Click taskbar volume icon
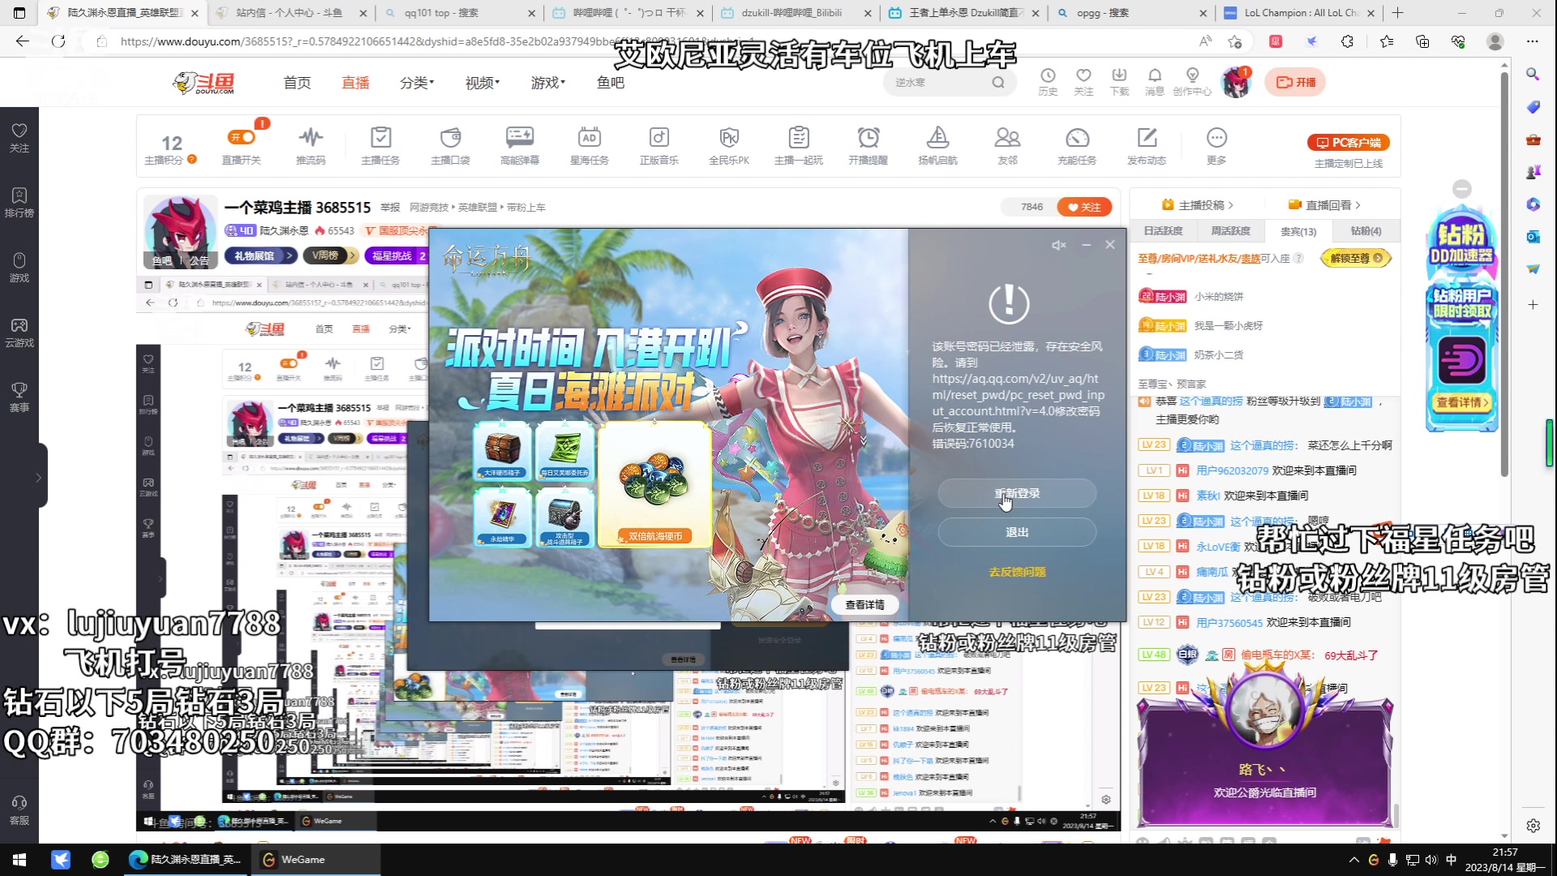The image size is (1557, 876). pyautogui.click(x=1430, y=860)
